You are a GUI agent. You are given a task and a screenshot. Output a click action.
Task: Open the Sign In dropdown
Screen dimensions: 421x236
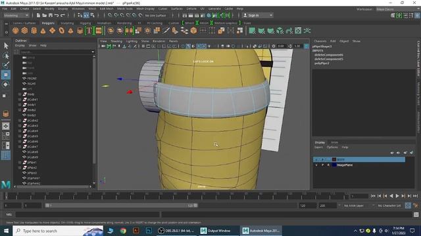(x=258, y=16)
